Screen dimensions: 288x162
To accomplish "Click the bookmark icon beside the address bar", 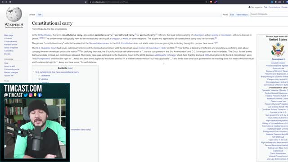I will [85, 2].
